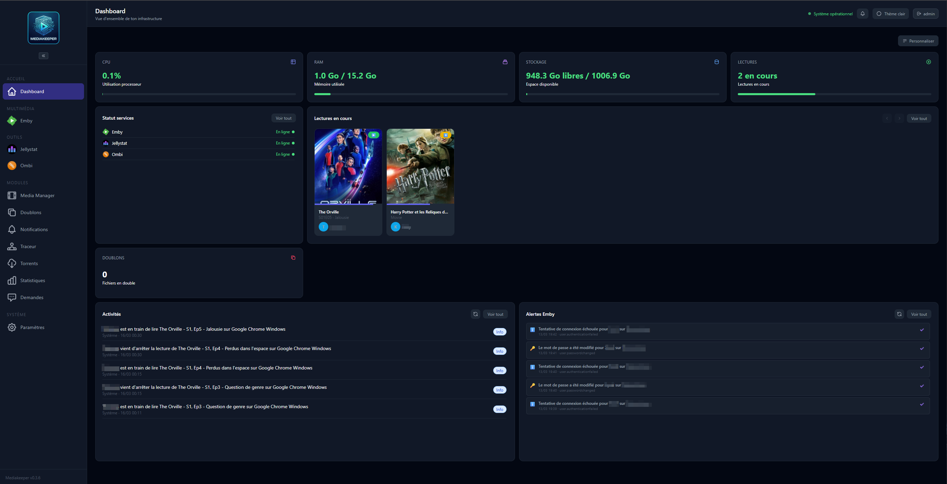Click the RAM usage progress bar
Screen dimensions: 947x484
point(411,94)
